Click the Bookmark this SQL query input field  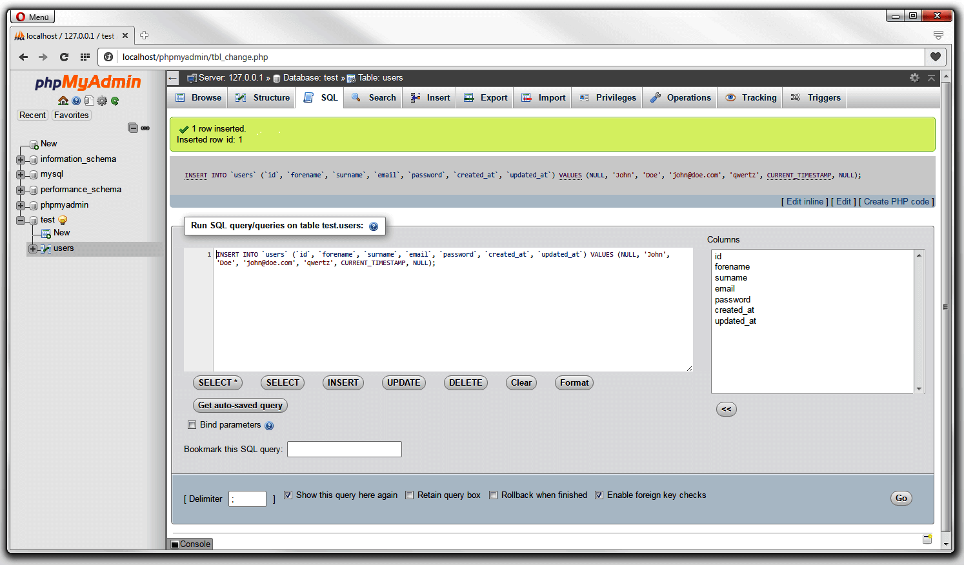click(x=344, y=449)
